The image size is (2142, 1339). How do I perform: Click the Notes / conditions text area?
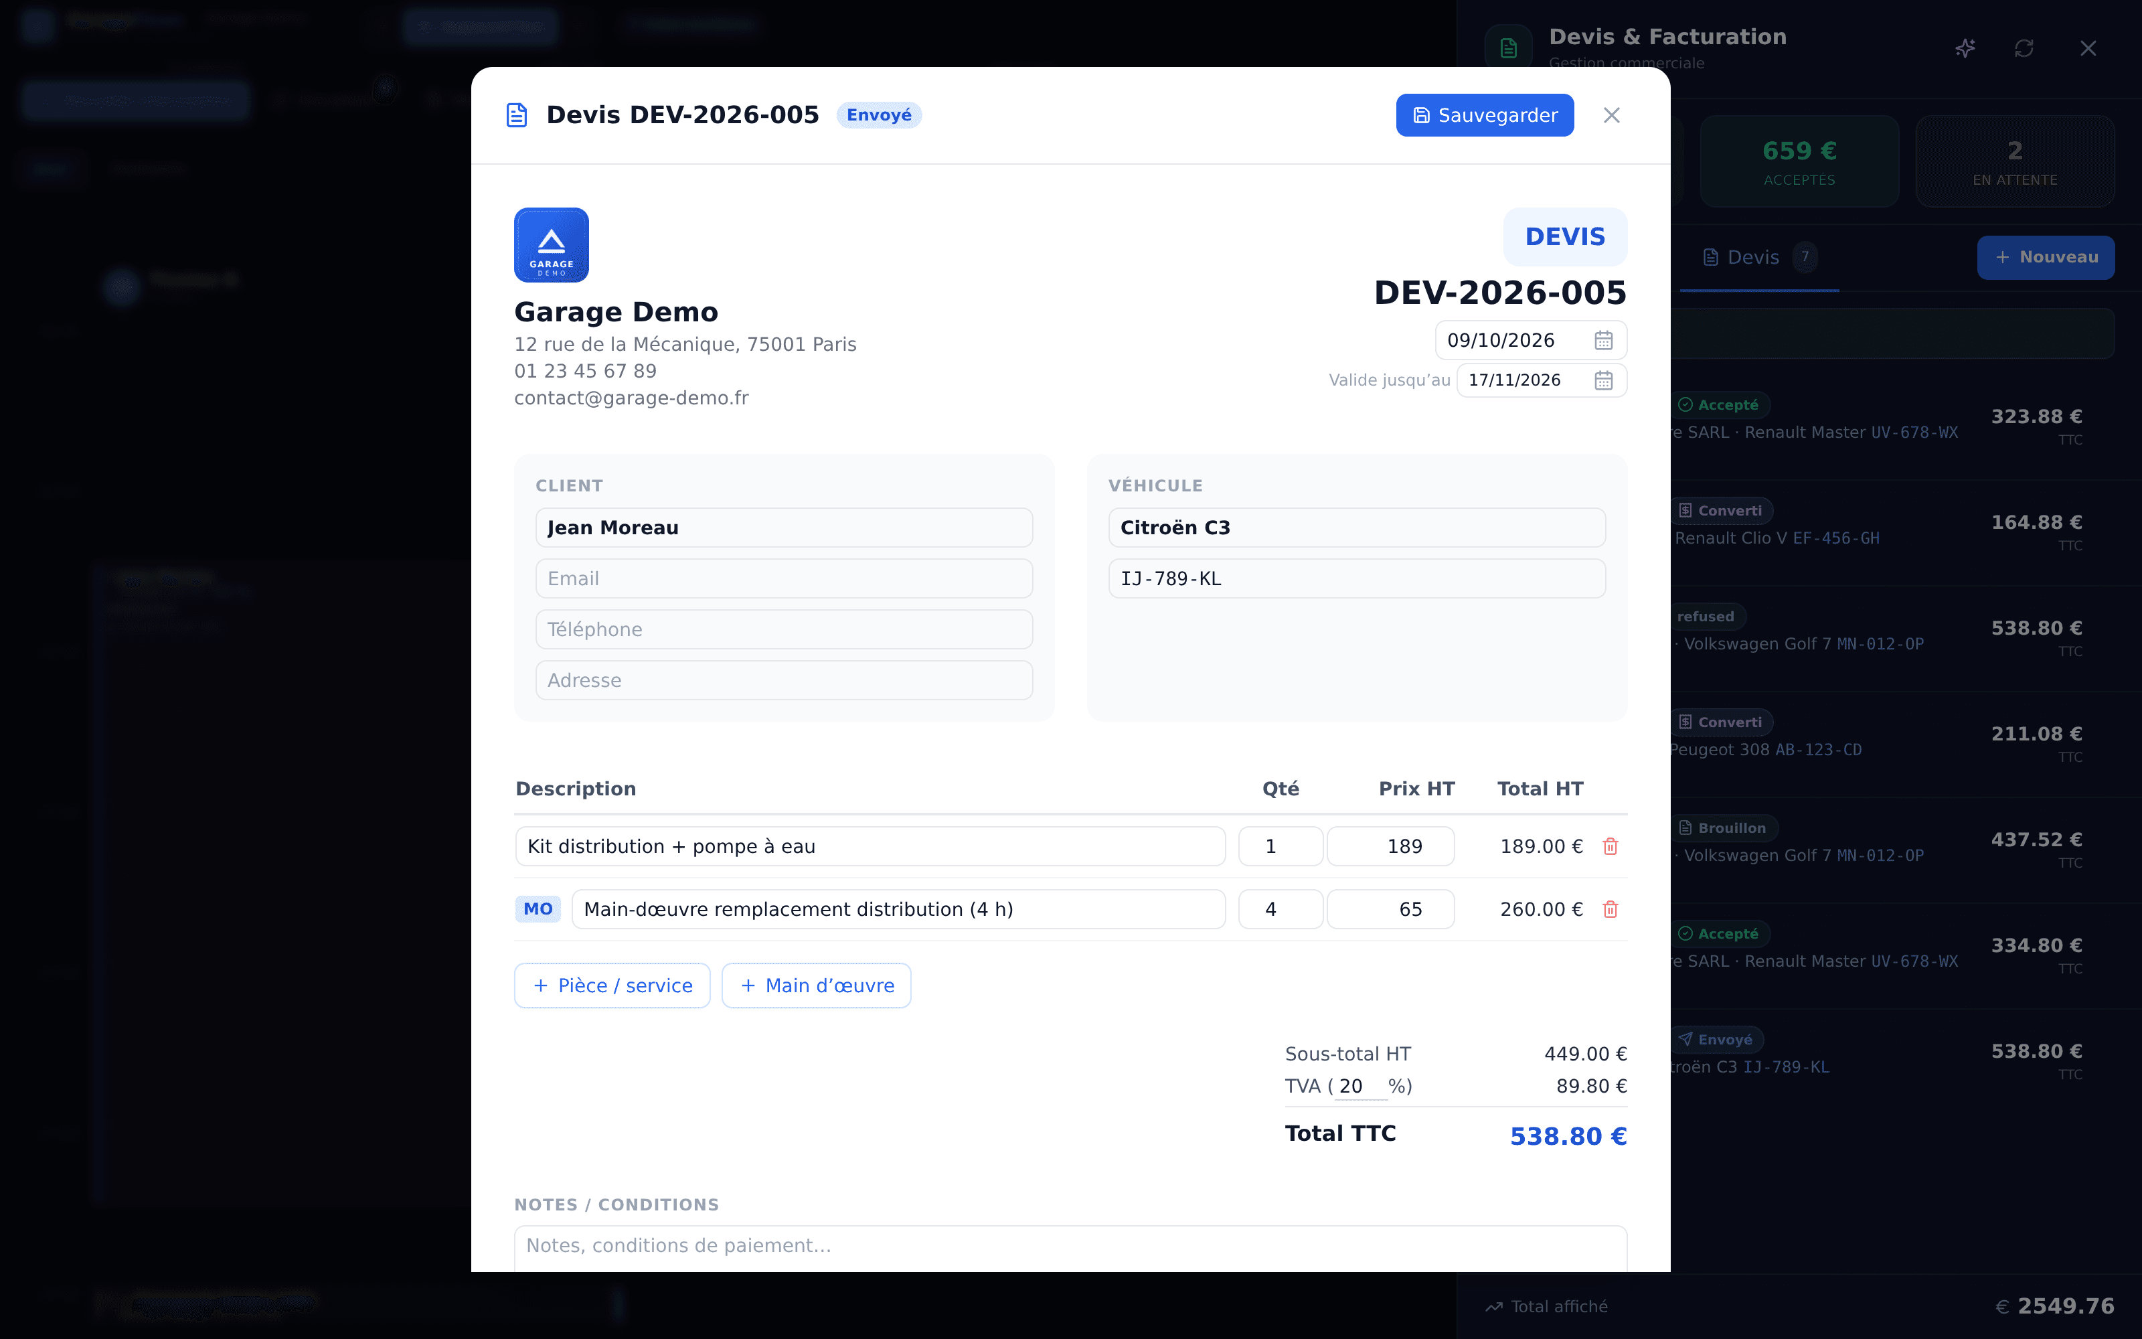(1070, 1249)
